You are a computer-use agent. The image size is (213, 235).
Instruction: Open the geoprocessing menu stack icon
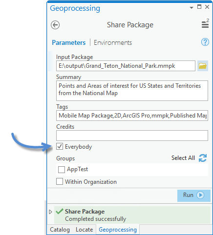point(205,23)
